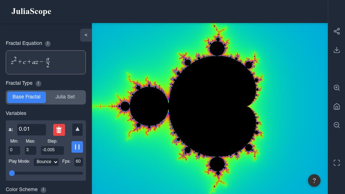Select Base Fractal type
345x194 pixels.
click(26, 97)
